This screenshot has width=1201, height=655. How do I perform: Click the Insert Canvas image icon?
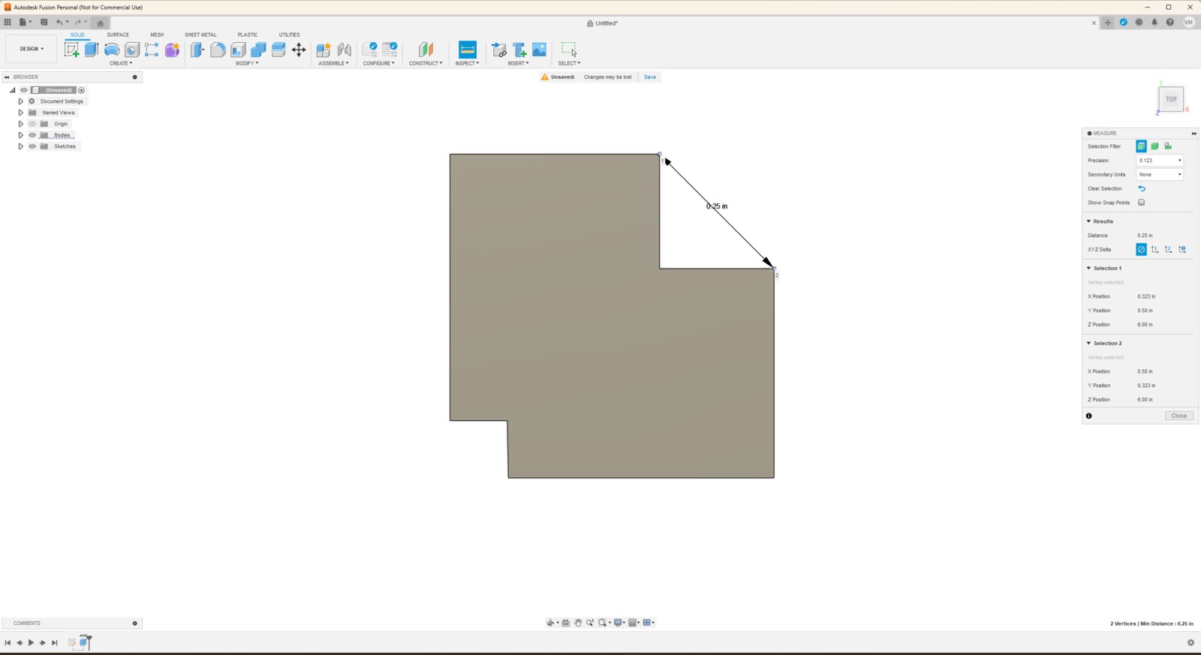point(539,50)
